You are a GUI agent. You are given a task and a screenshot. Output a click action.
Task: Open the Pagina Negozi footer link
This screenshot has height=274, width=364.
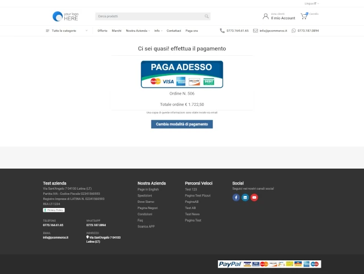pos(147,208)
